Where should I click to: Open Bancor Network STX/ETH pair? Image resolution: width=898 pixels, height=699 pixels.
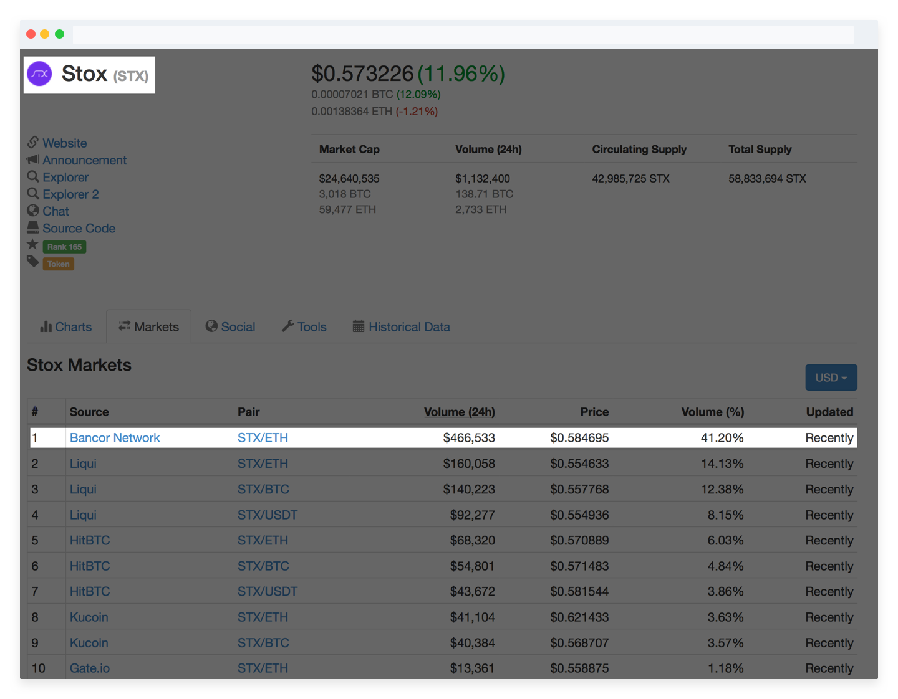[263, 437]
